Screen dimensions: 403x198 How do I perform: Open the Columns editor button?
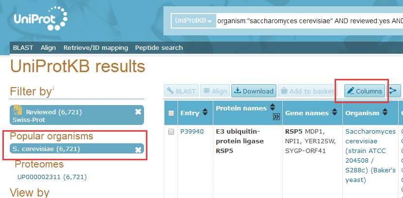point(365,91)
